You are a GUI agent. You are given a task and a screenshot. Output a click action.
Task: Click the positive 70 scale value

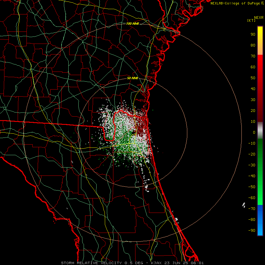point(253,56)
